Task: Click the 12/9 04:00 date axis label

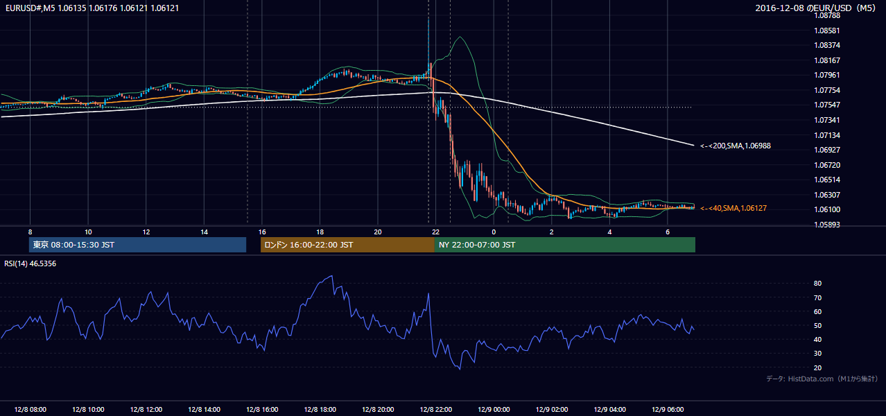Action: [609, 410]
